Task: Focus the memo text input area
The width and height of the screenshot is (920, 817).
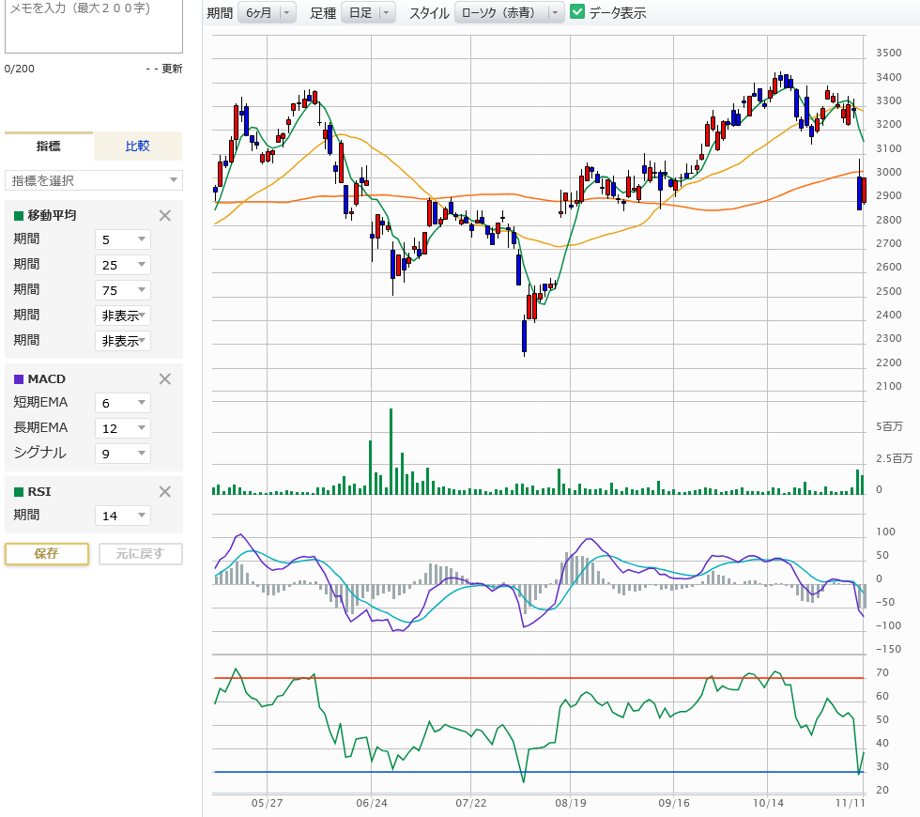Action: 94,26
